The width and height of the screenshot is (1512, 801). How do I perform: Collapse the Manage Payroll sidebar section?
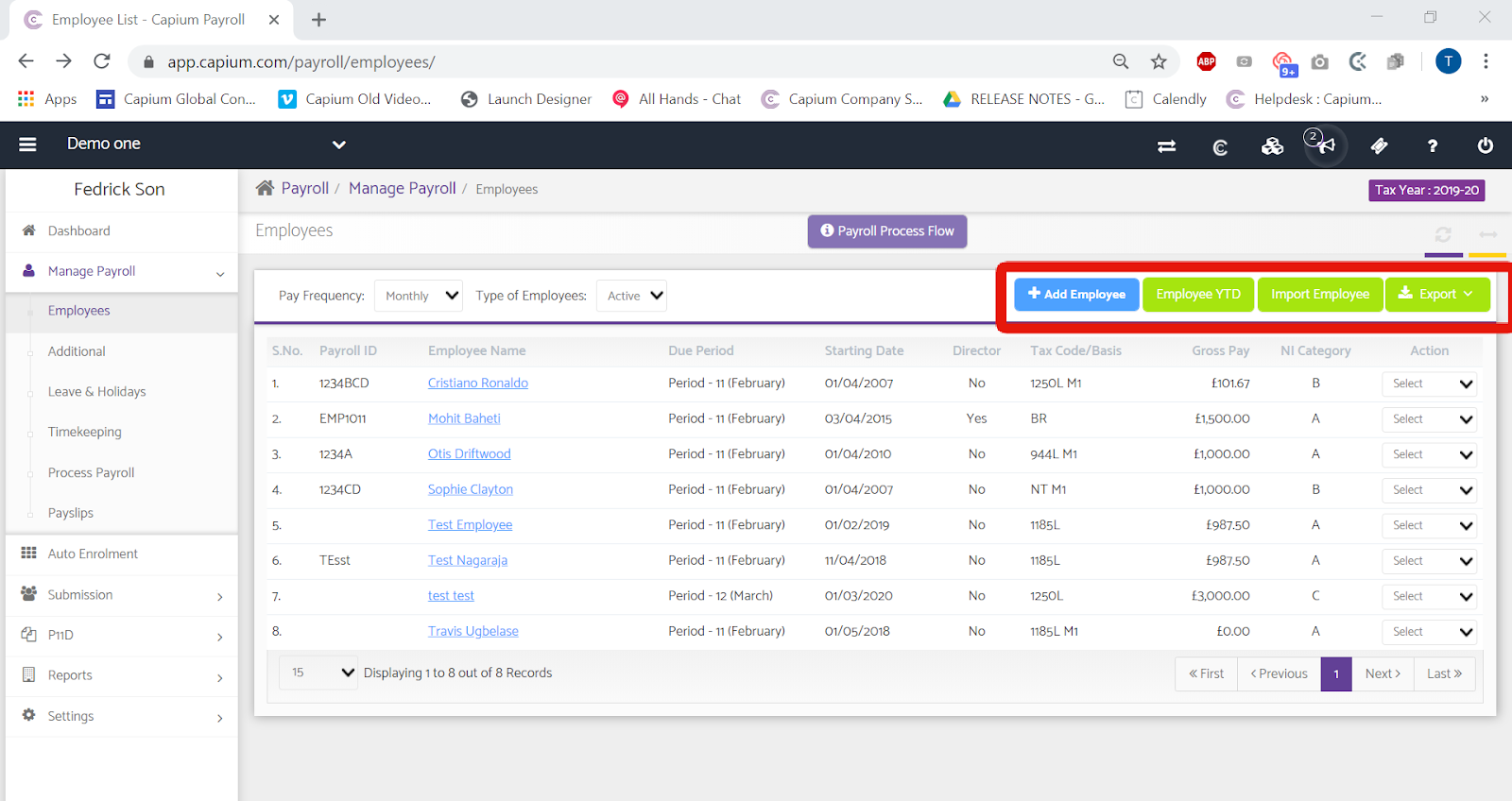[x=121, y=271]
